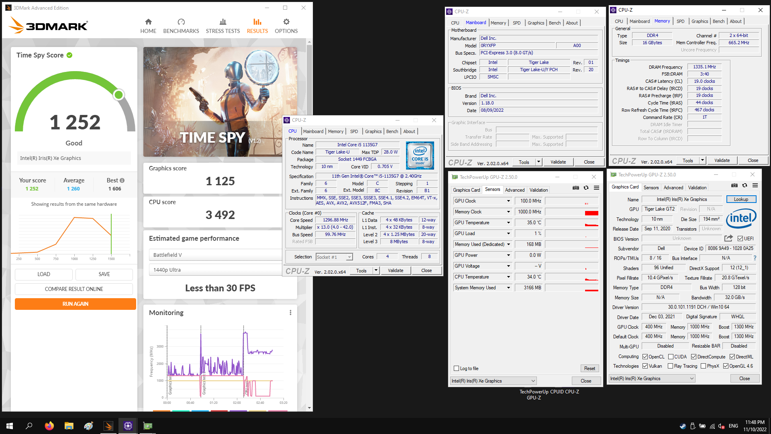Open STRESS TESTS icon in 3DMark
The image size is (771, 434).
pyautogui.click(x=223, y=22)
